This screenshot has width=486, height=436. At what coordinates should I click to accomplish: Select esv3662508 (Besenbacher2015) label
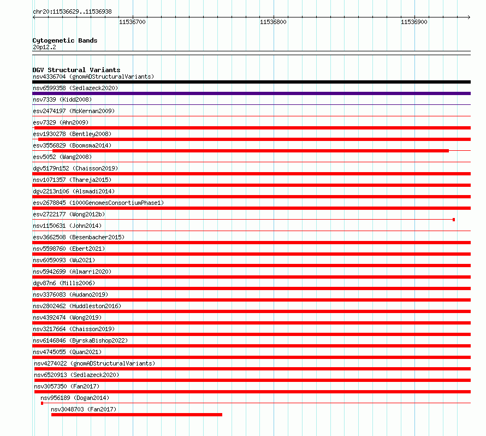(79, 237)
